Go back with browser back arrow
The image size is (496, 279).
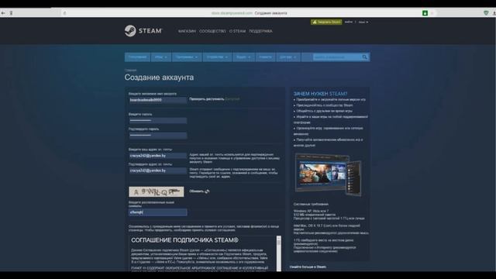tap(3, 13)
